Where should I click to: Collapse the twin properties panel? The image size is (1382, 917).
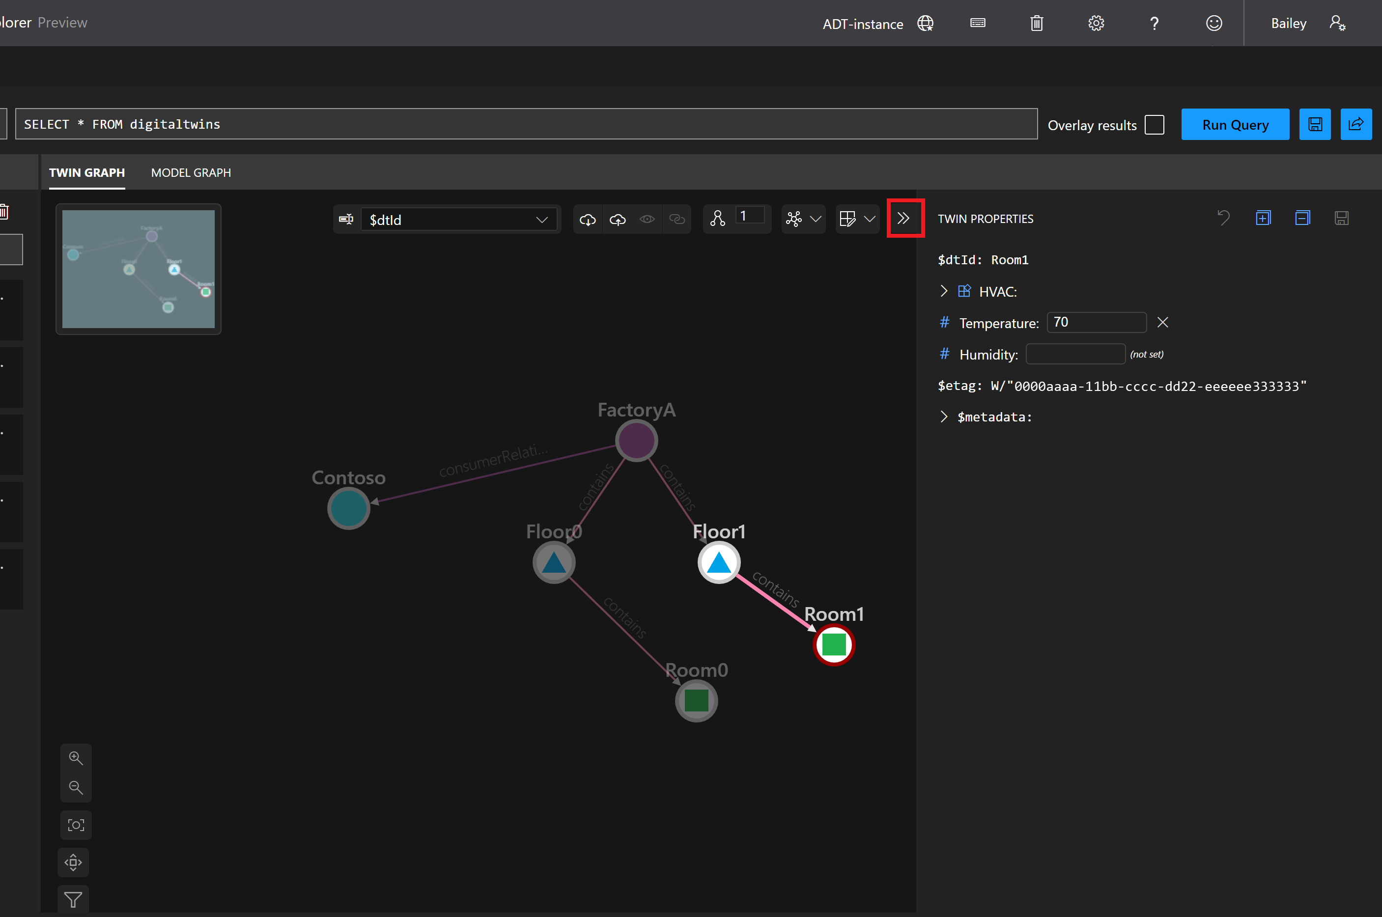pos(903,219)
